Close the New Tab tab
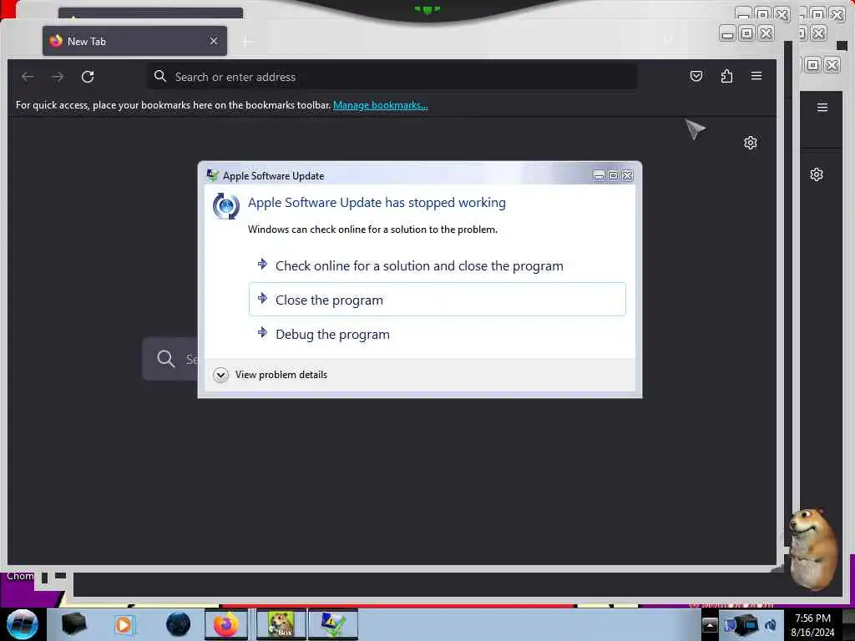Image resolution: width=855 pixels, height=641 pixels. [214, 41]
